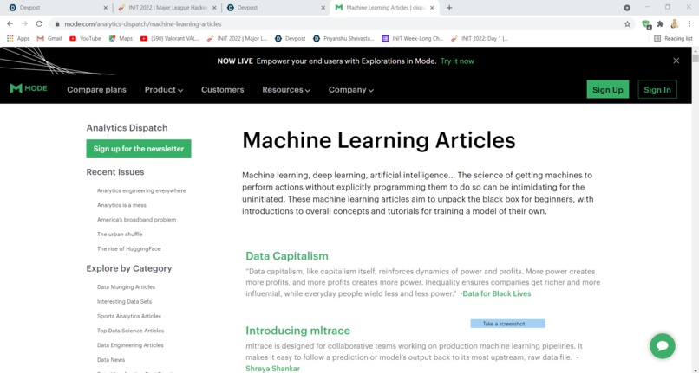This screenshot has height=373, width=699.
Task: Open the Priyanshu Shrivasta bookmark
Action: pyautogui.click(x=343, y=39)
